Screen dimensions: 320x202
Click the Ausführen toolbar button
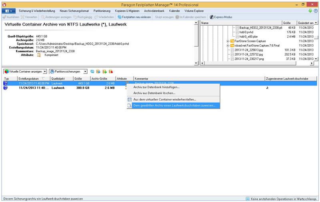(x=11, y=17)
